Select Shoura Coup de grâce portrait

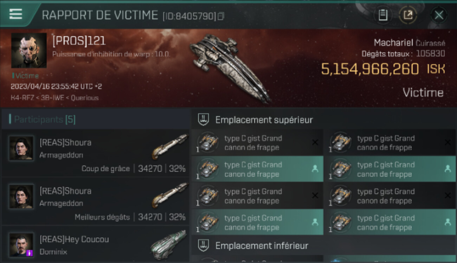pyautogui.click(x=22, y=148)
